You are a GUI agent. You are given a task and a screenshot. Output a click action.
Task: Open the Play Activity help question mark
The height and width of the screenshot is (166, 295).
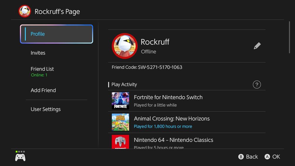coord(257,85)
